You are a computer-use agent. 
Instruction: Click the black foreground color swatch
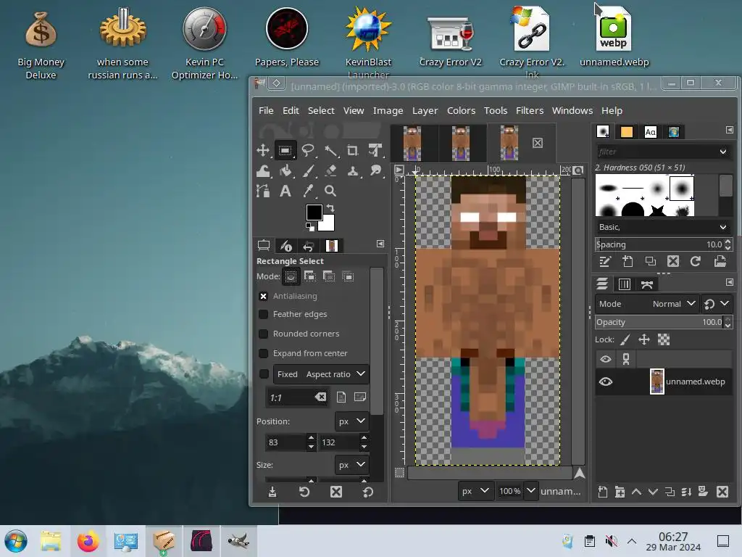tap(313, 212)
